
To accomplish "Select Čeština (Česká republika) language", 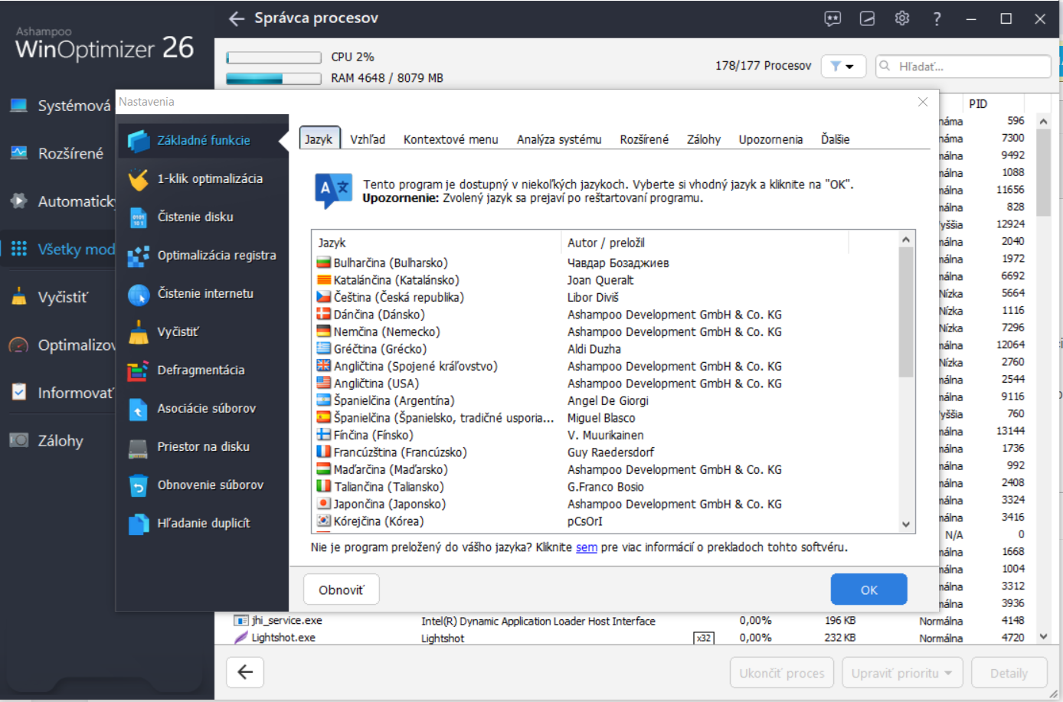I will [605, 297].
